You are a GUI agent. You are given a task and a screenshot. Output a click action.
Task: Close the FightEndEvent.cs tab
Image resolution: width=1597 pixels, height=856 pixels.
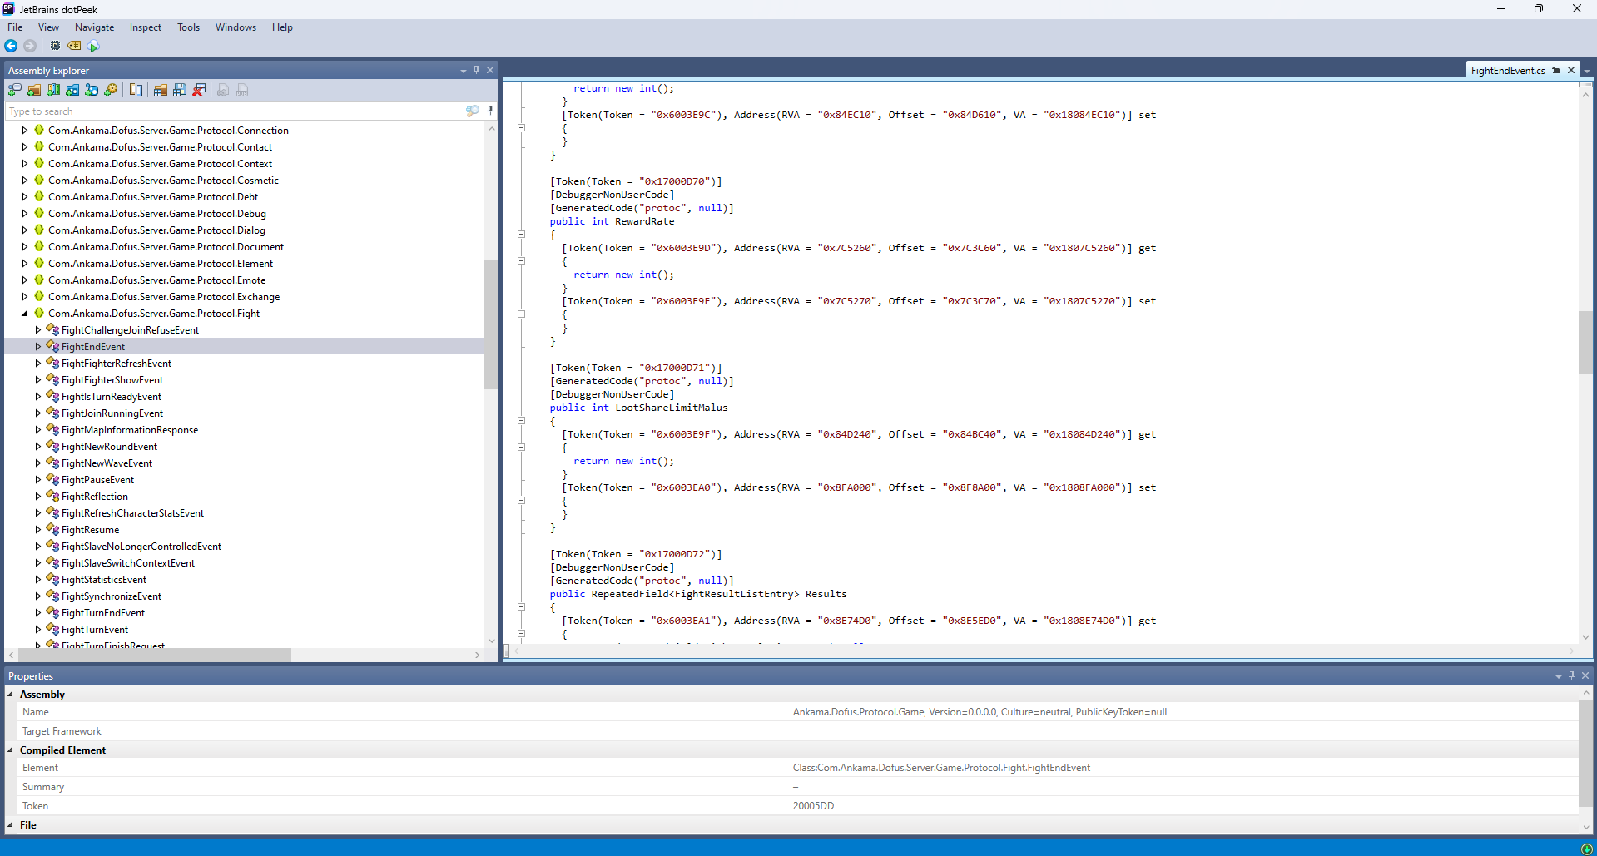[x=1571, y=70]
